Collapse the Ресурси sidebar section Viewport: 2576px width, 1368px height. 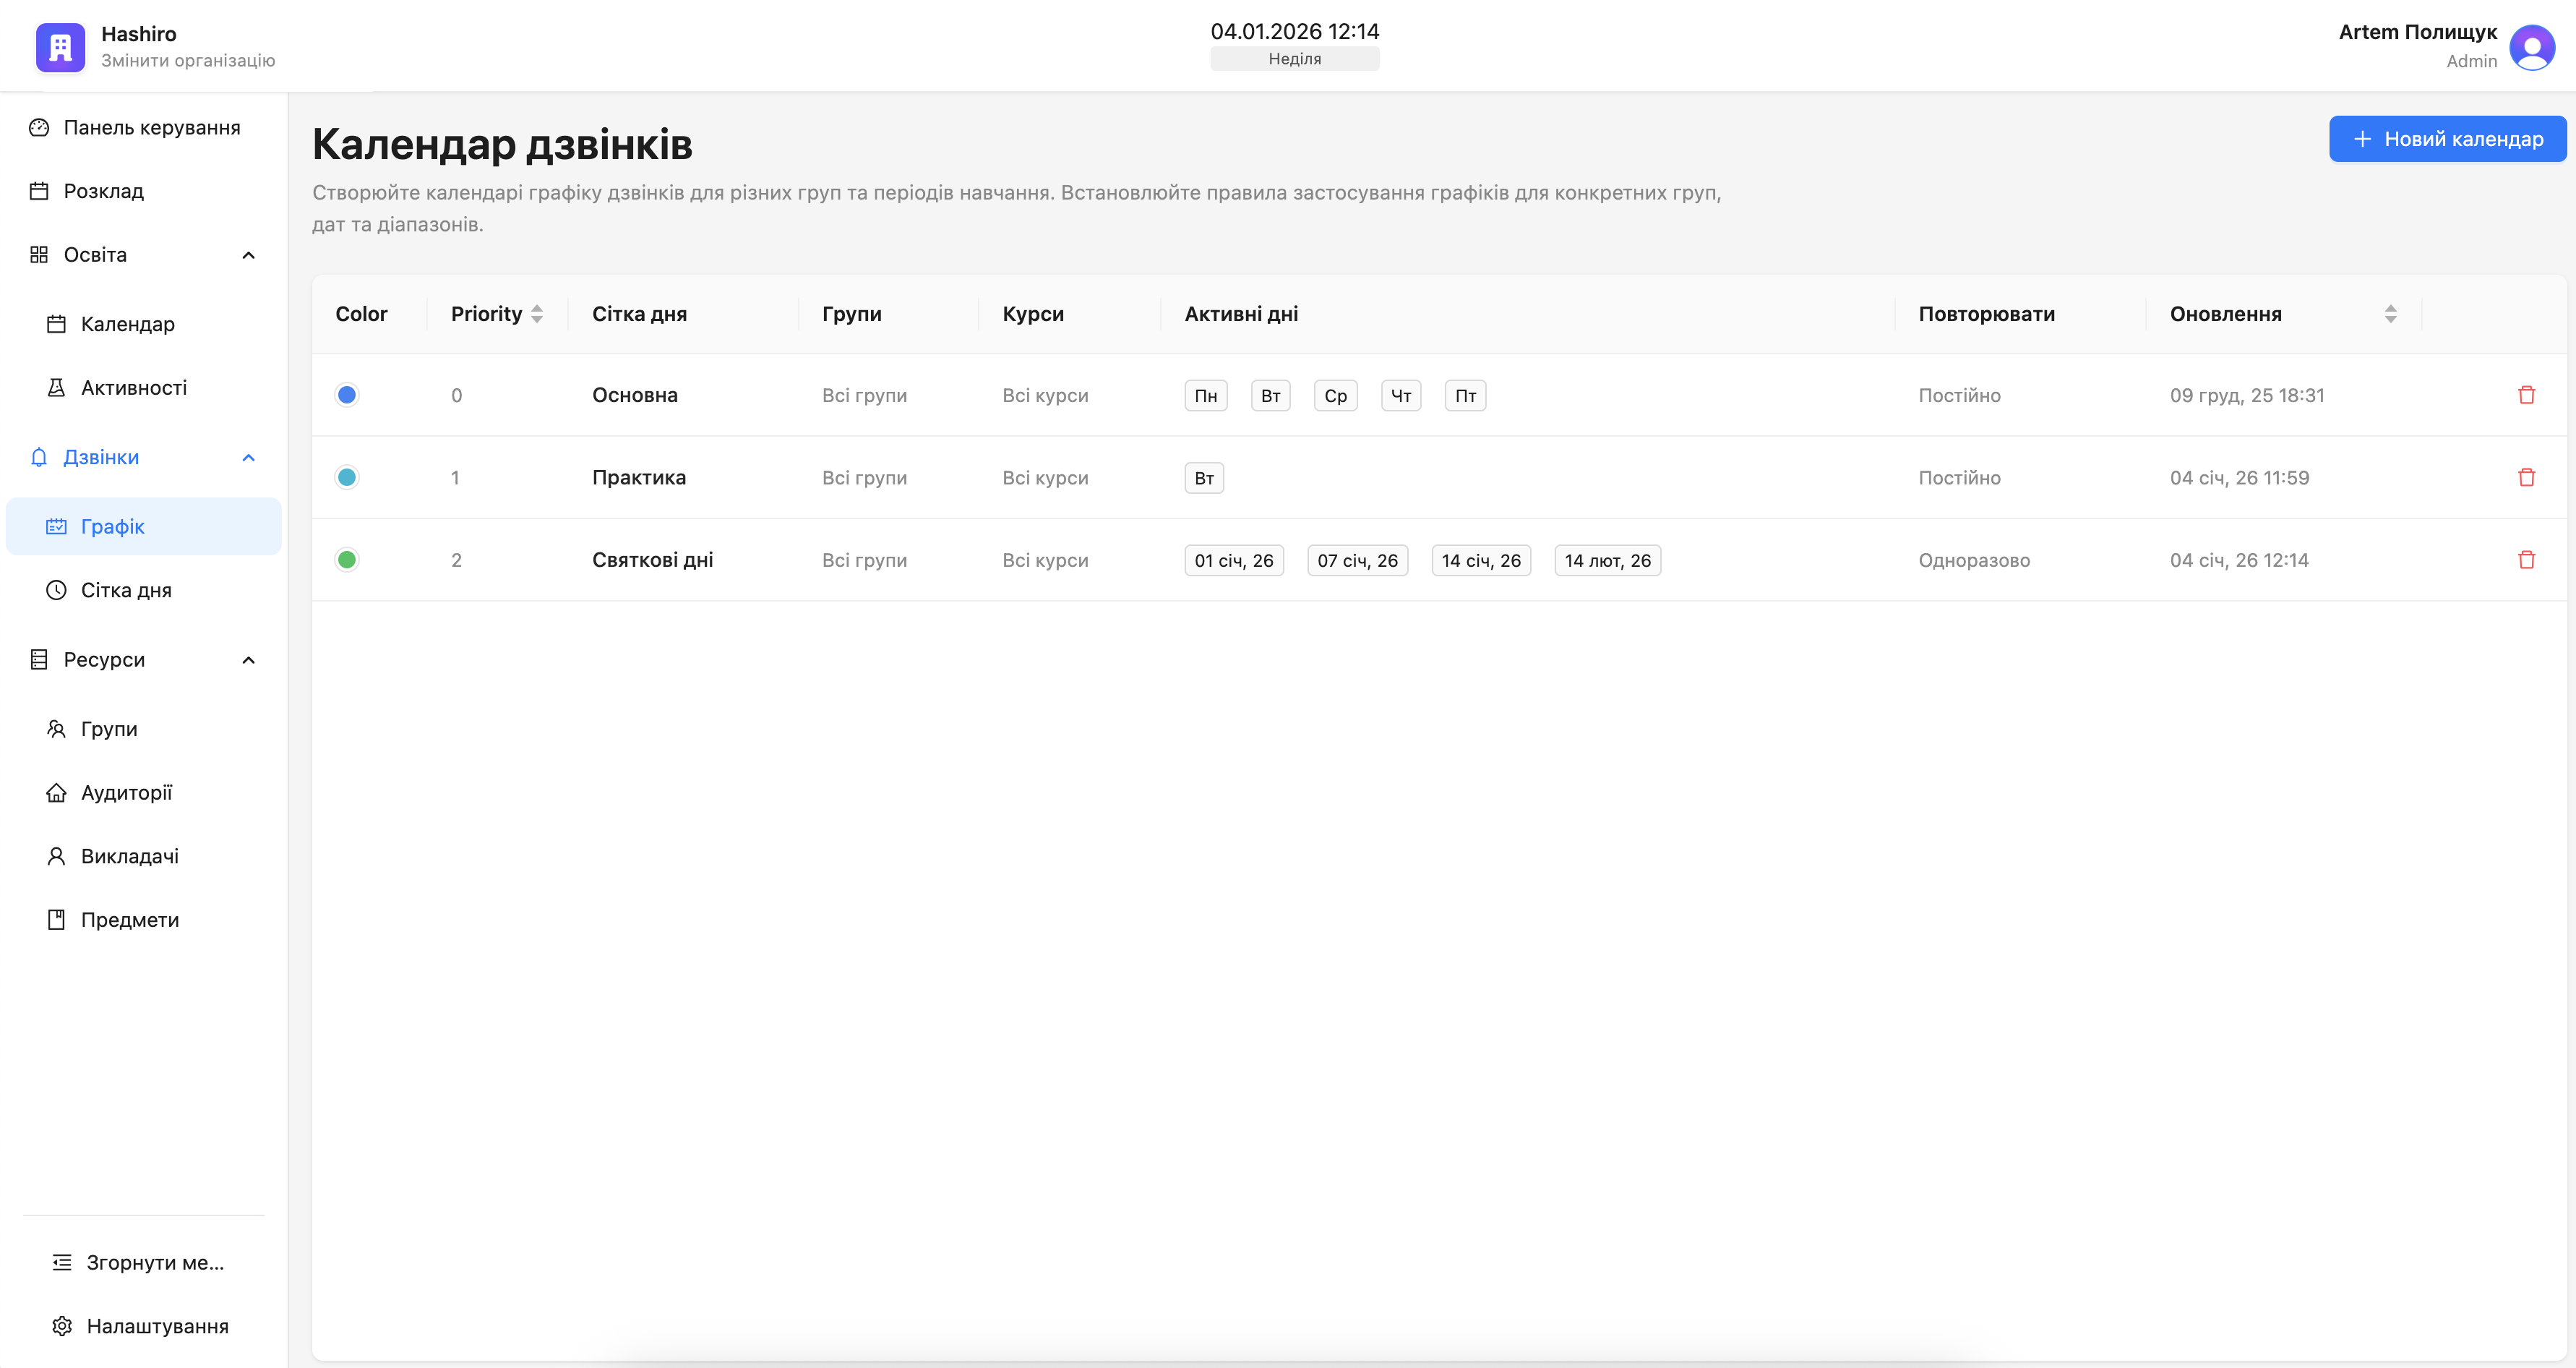pyautogui.click(x=248, y=660)
